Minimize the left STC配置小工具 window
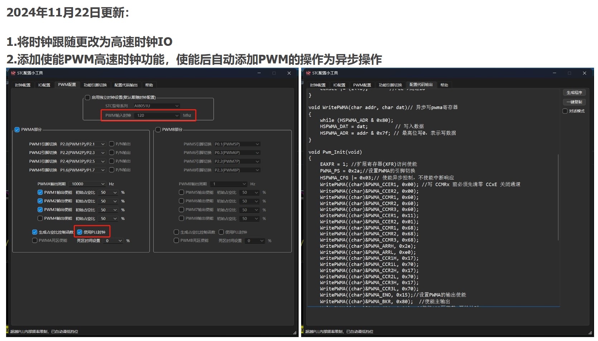 259,73
